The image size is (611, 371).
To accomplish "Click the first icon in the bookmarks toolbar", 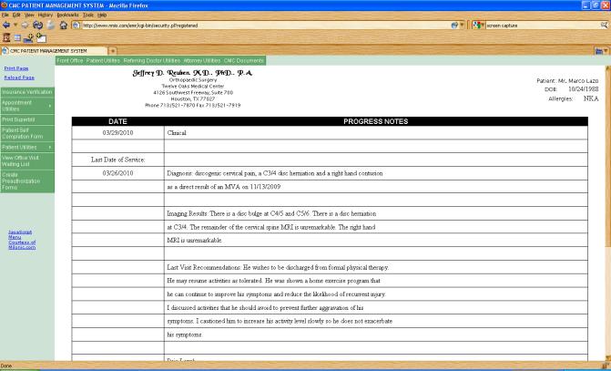I will [6, 37].
